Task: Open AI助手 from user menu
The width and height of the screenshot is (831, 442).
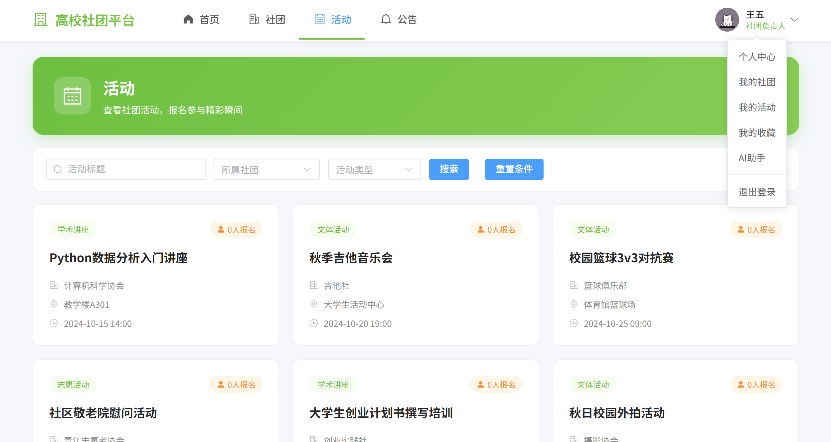Action: click(x=757, y=158)
